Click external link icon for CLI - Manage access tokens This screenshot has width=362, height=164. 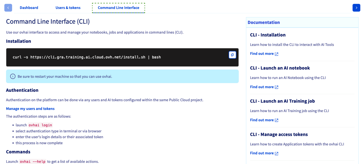click(x=277, y=153)
